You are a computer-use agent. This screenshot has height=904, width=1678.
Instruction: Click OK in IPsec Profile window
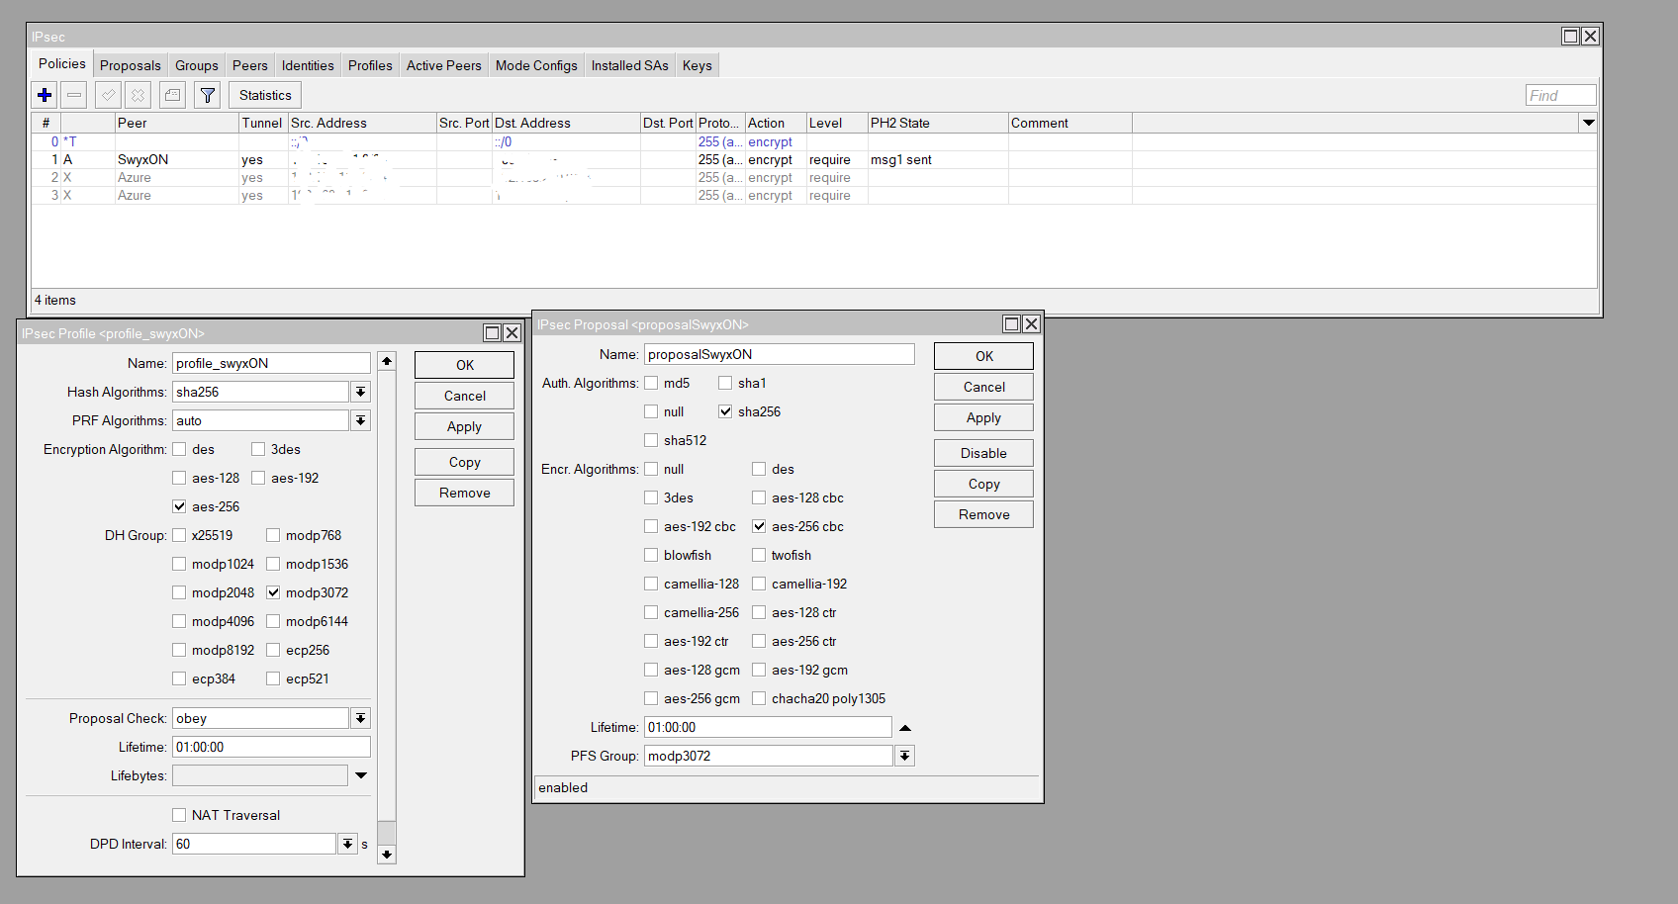464,365
